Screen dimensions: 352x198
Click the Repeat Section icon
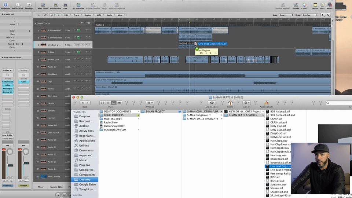point(93,5)
